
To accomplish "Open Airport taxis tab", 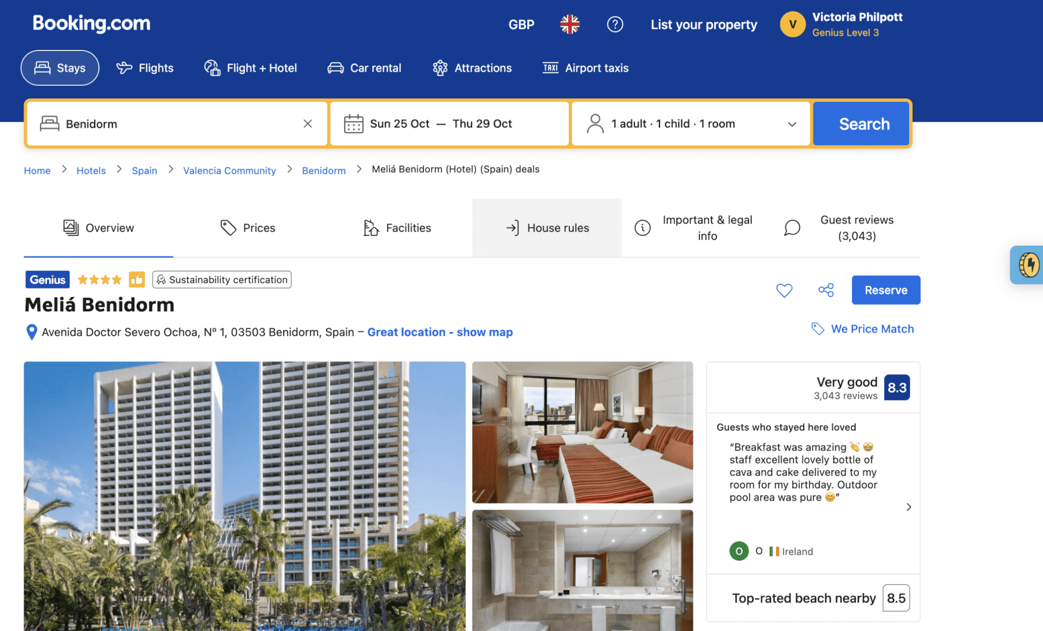I will point(586,68).
